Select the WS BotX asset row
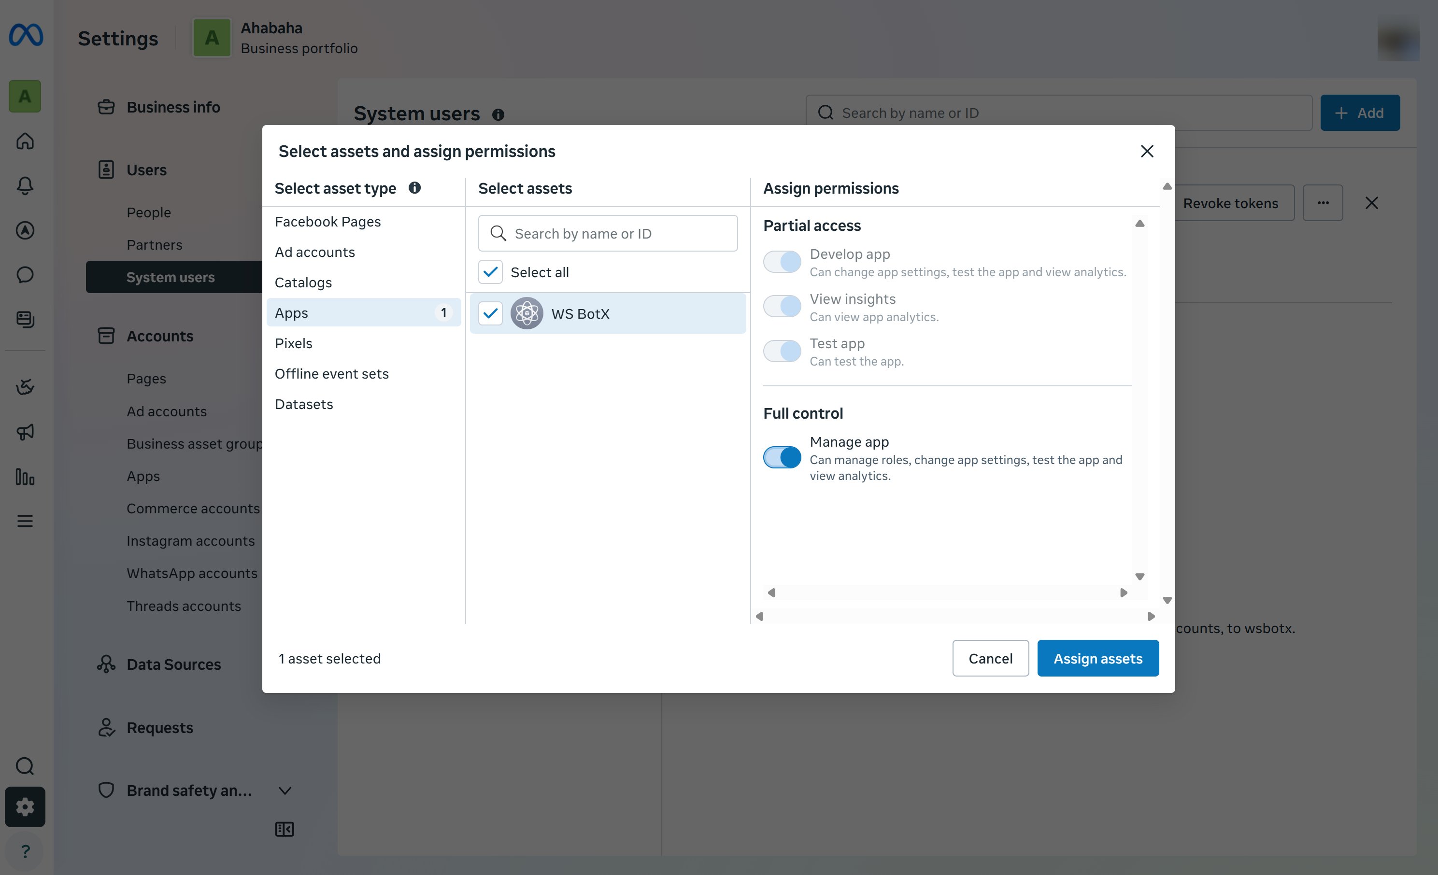The image size is (1438, 875). tap(608, 313)
